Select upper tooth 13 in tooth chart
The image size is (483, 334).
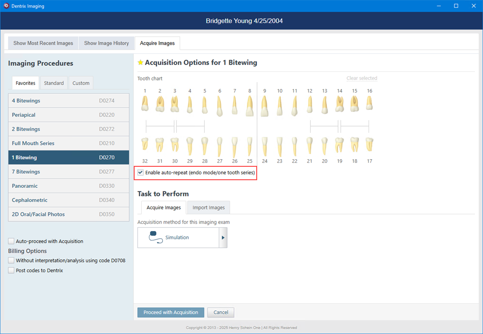tap(324, 105)
